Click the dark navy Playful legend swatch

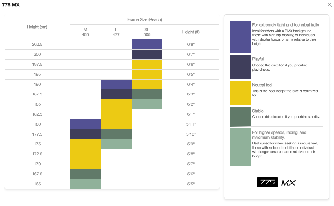(x=240, y=67)
